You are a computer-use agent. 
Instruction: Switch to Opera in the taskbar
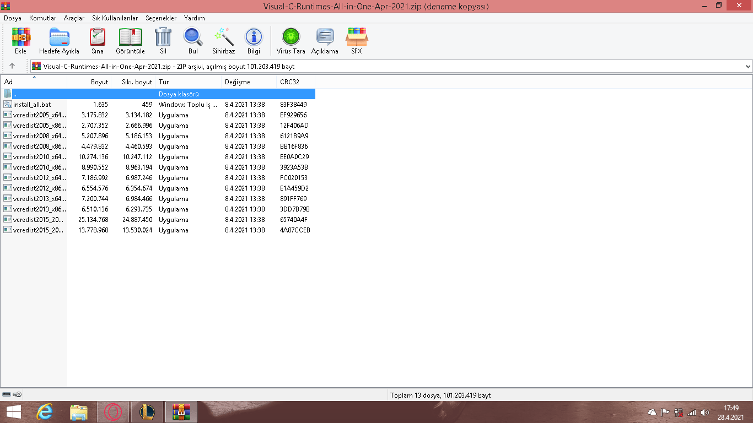tap(113, 412)
